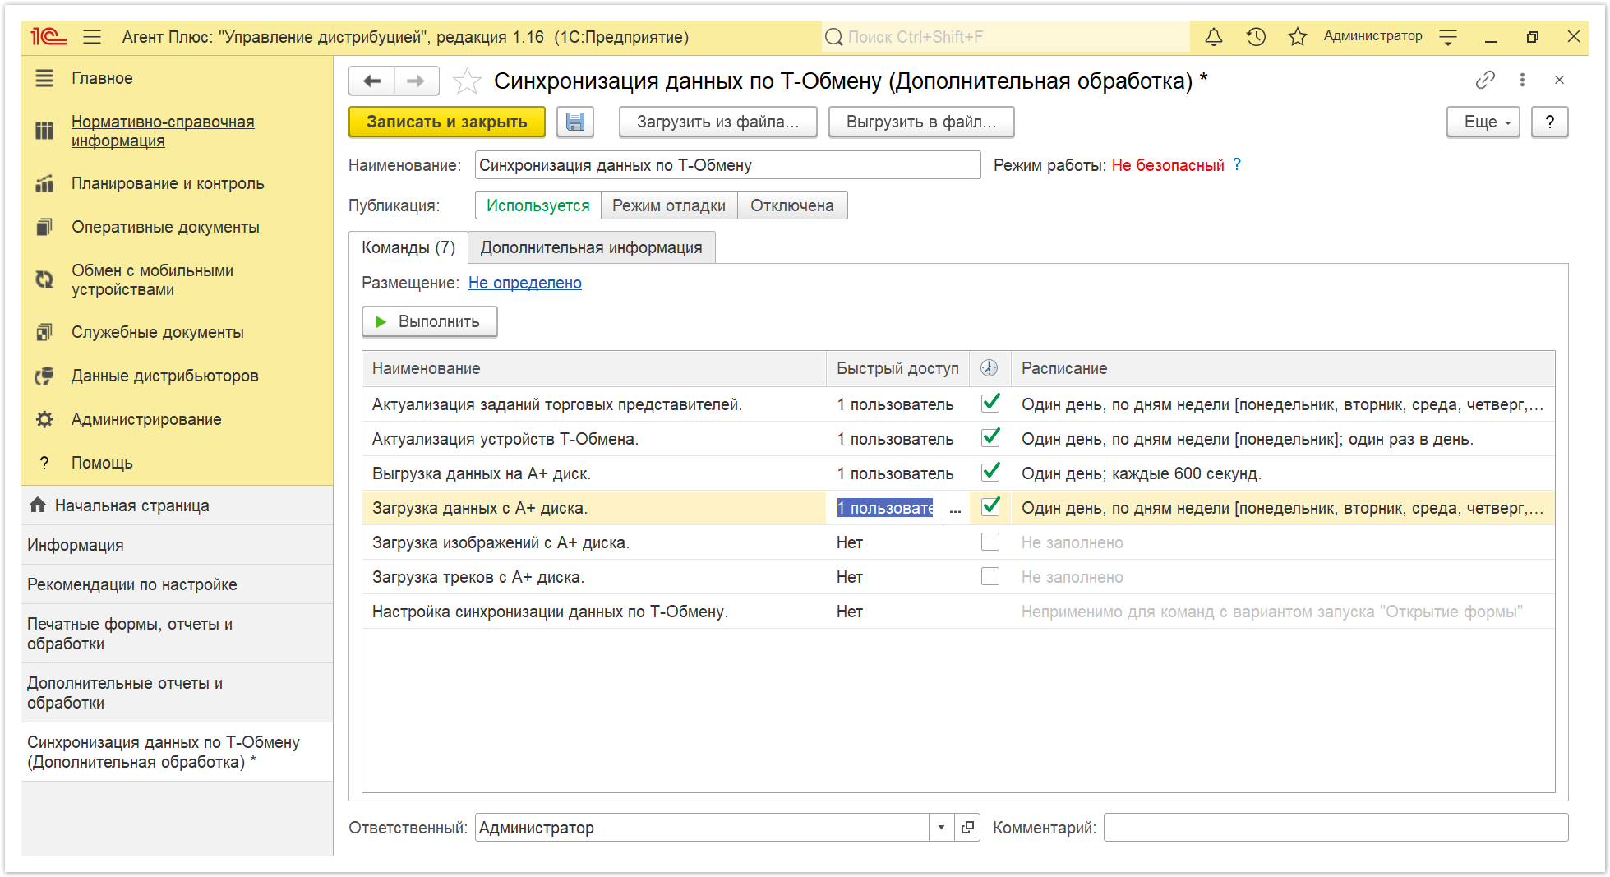The height and width of the screenshot is (877, 1610).
Task: Open the Не определено placement link
Action: pyautogui.click(x=524, y=283)
